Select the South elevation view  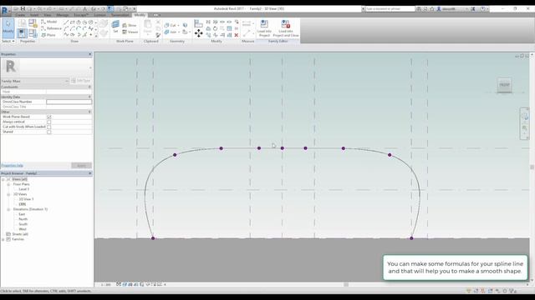tap(23, 224)
